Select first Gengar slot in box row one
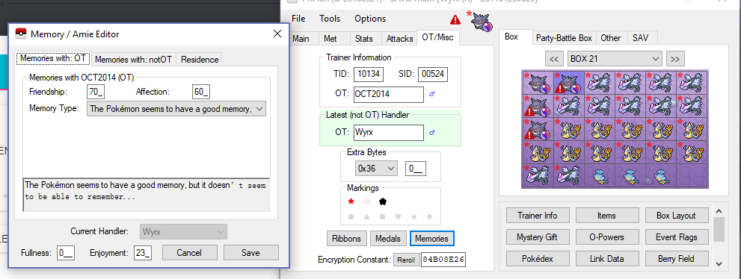Screen dimensions: 741x279 click(x=538, y=83)
